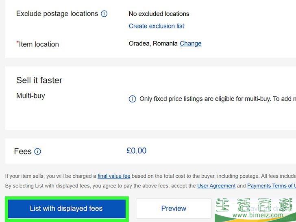Click the www.bimeiz.com watermark text
This screenshot has height=222, width=296.
(258, 215)
